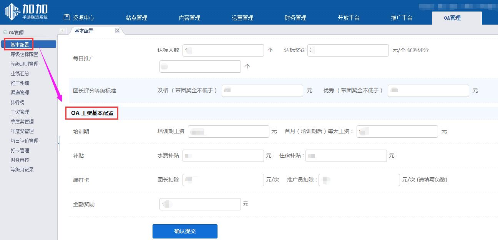This screenshot has height=240, width=498.
Task: Collapse the left sidebar with splitter handle
Action: coord(59,143)
